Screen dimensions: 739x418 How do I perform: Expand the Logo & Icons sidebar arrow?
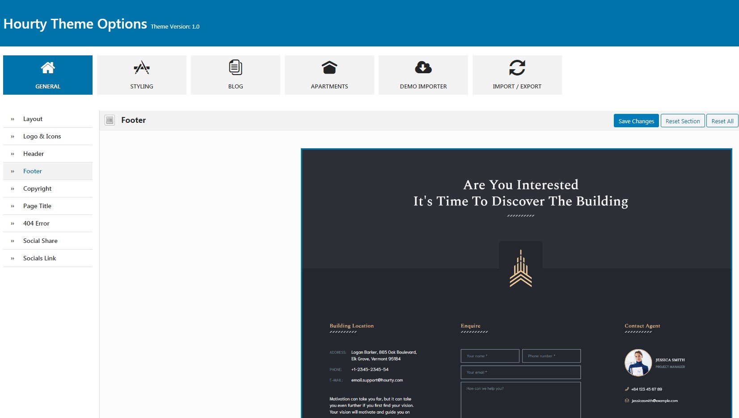point(13,137)
